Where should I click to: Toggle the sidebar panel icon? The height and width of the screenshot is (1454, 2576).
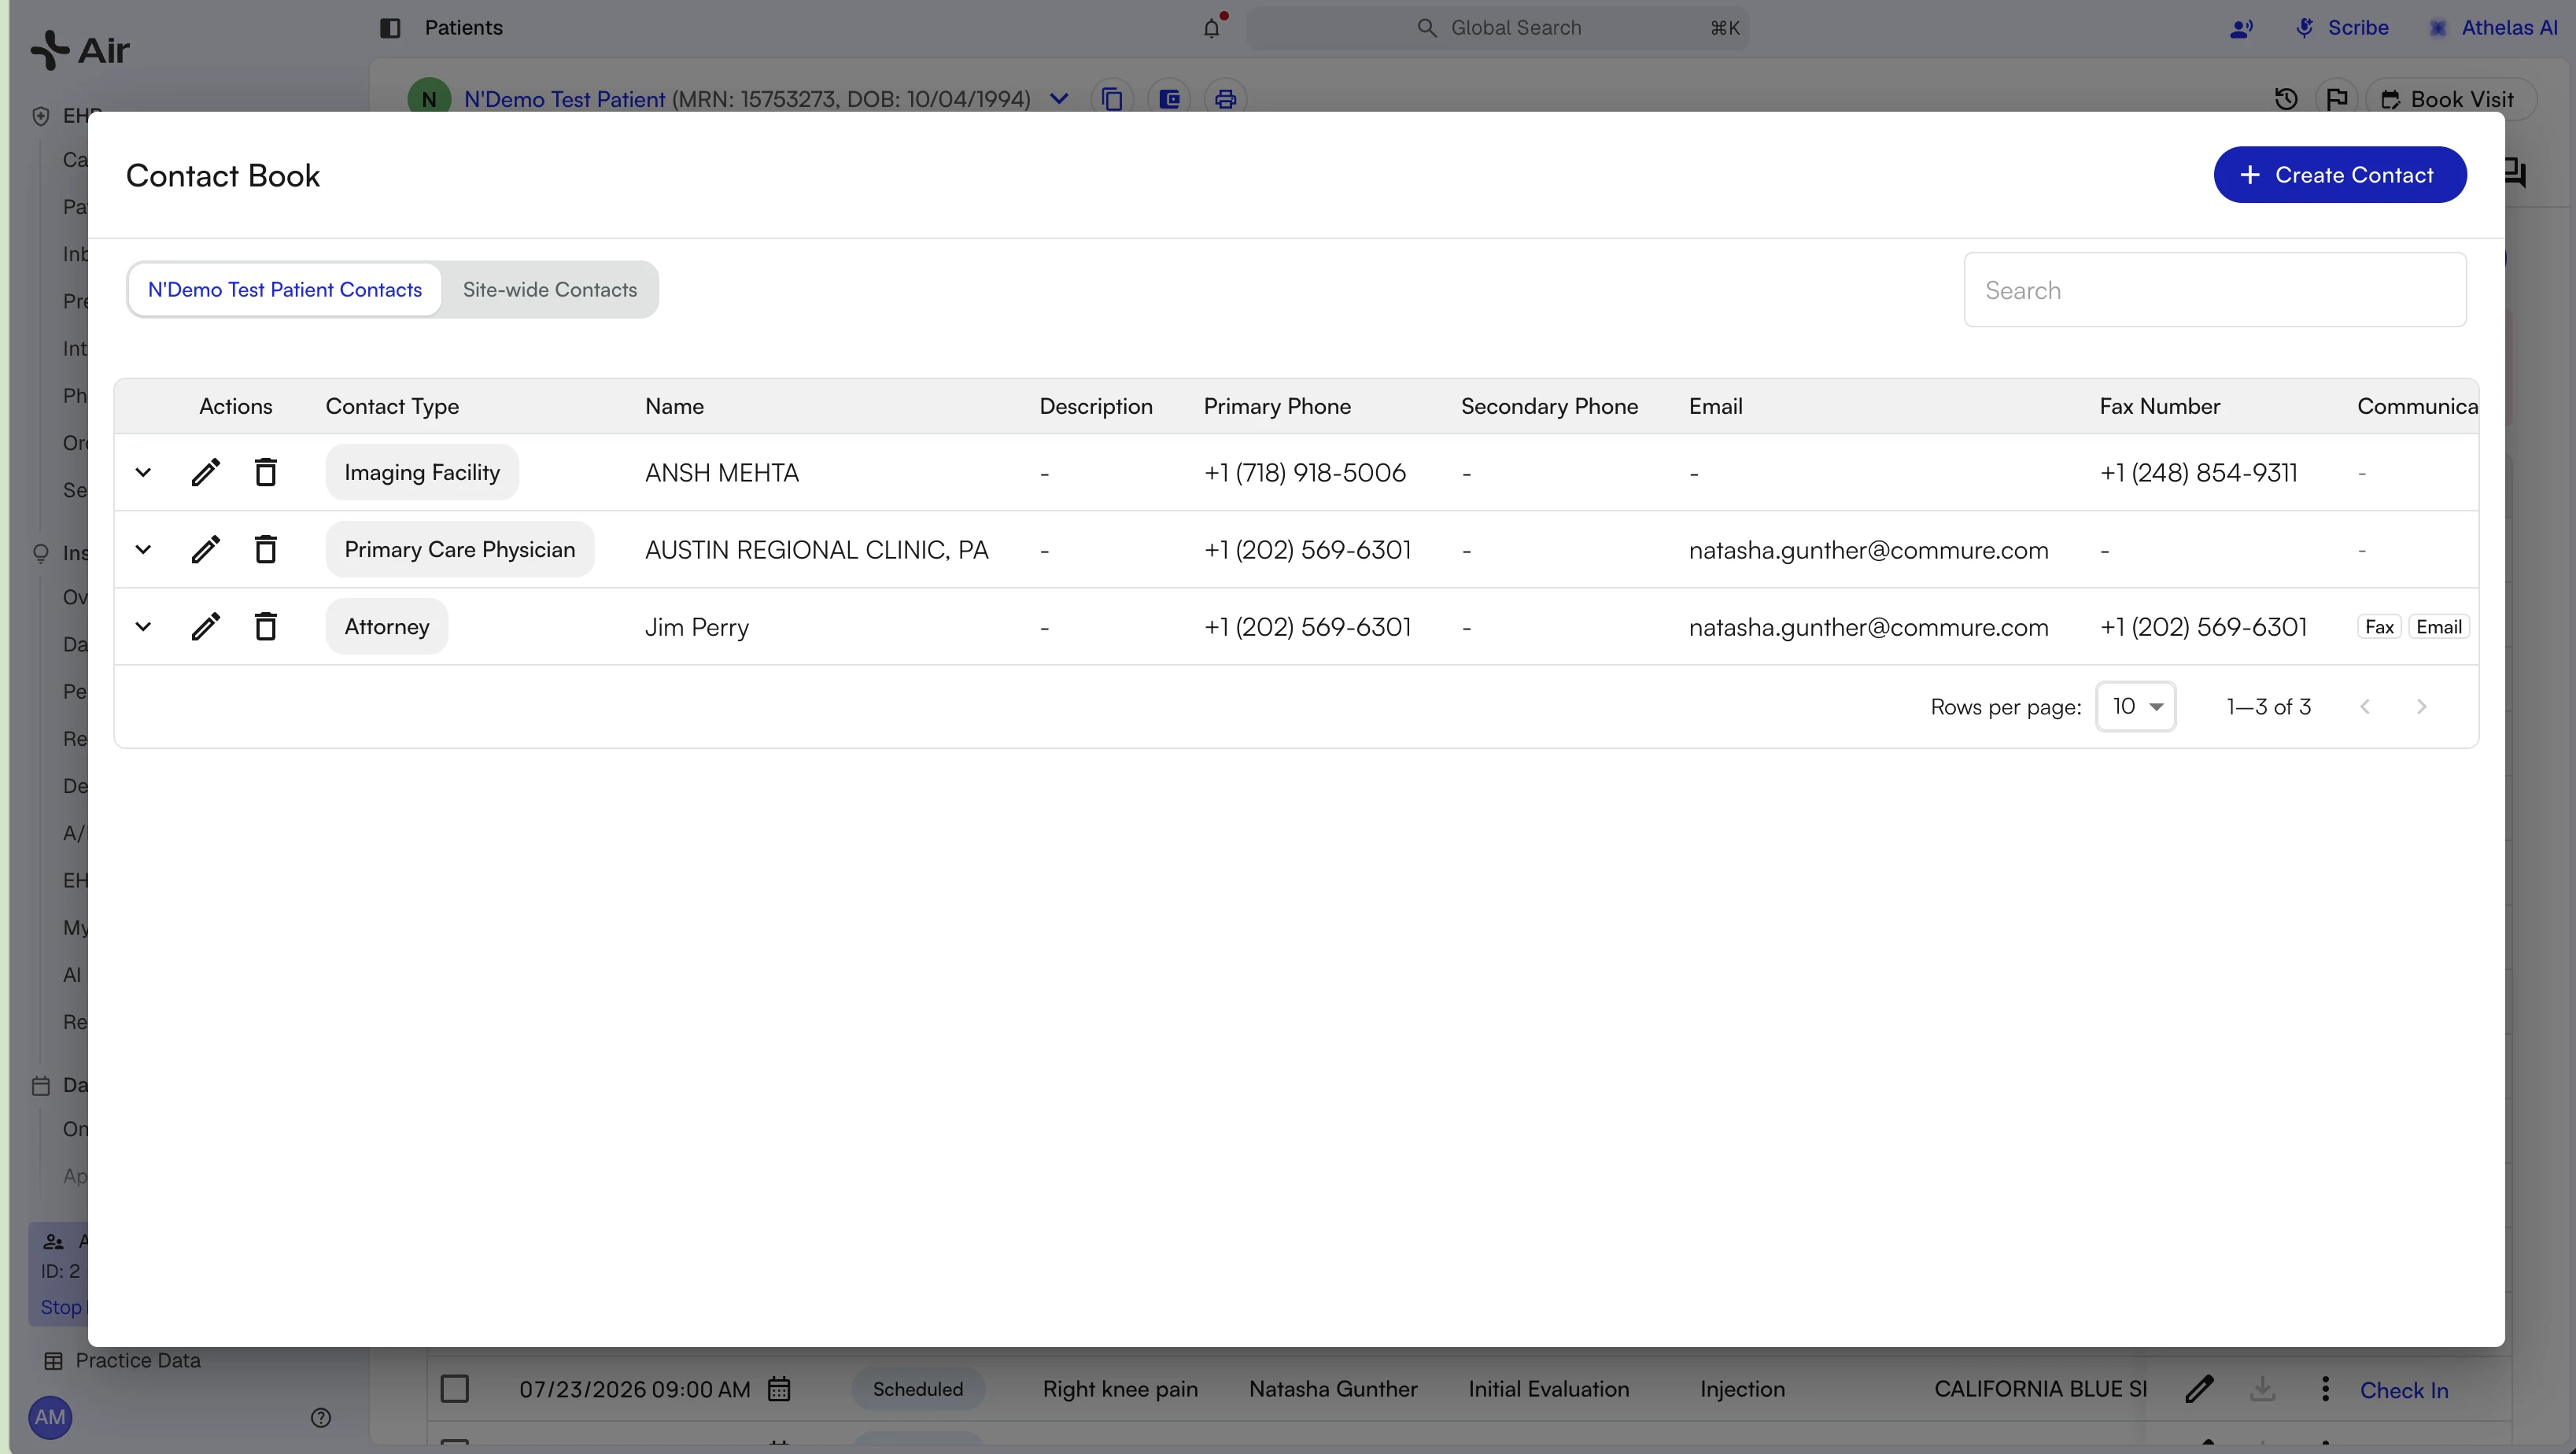point(390,28)
